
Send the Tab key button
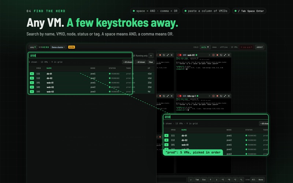pos(197,180)
